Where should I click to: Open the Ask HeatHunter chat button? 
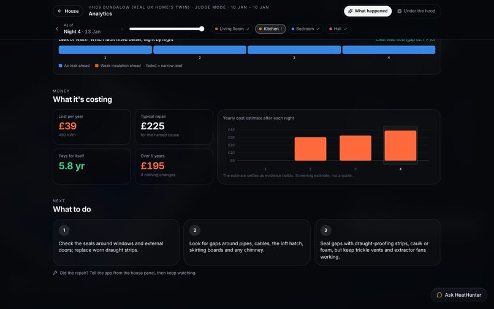458,295
